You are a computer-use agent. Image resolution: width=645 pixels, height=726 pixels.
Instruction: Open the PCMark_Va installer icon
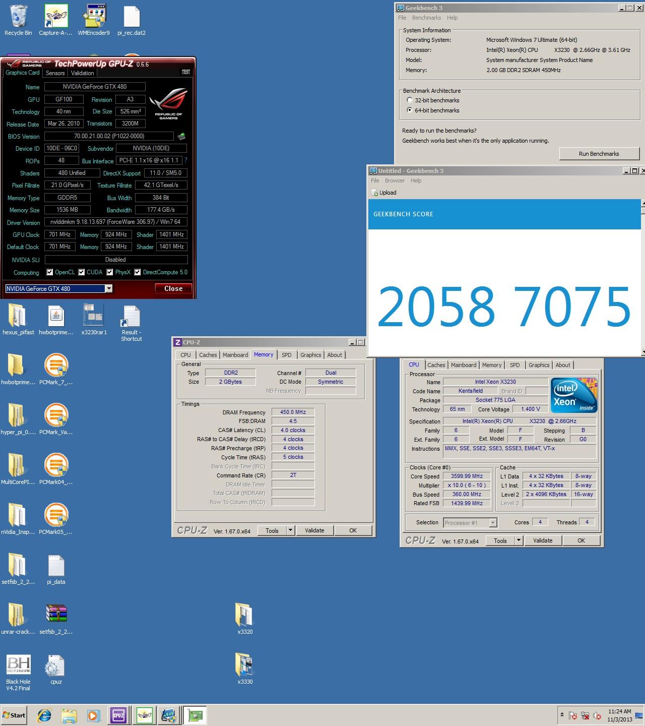tap(56, 415)
